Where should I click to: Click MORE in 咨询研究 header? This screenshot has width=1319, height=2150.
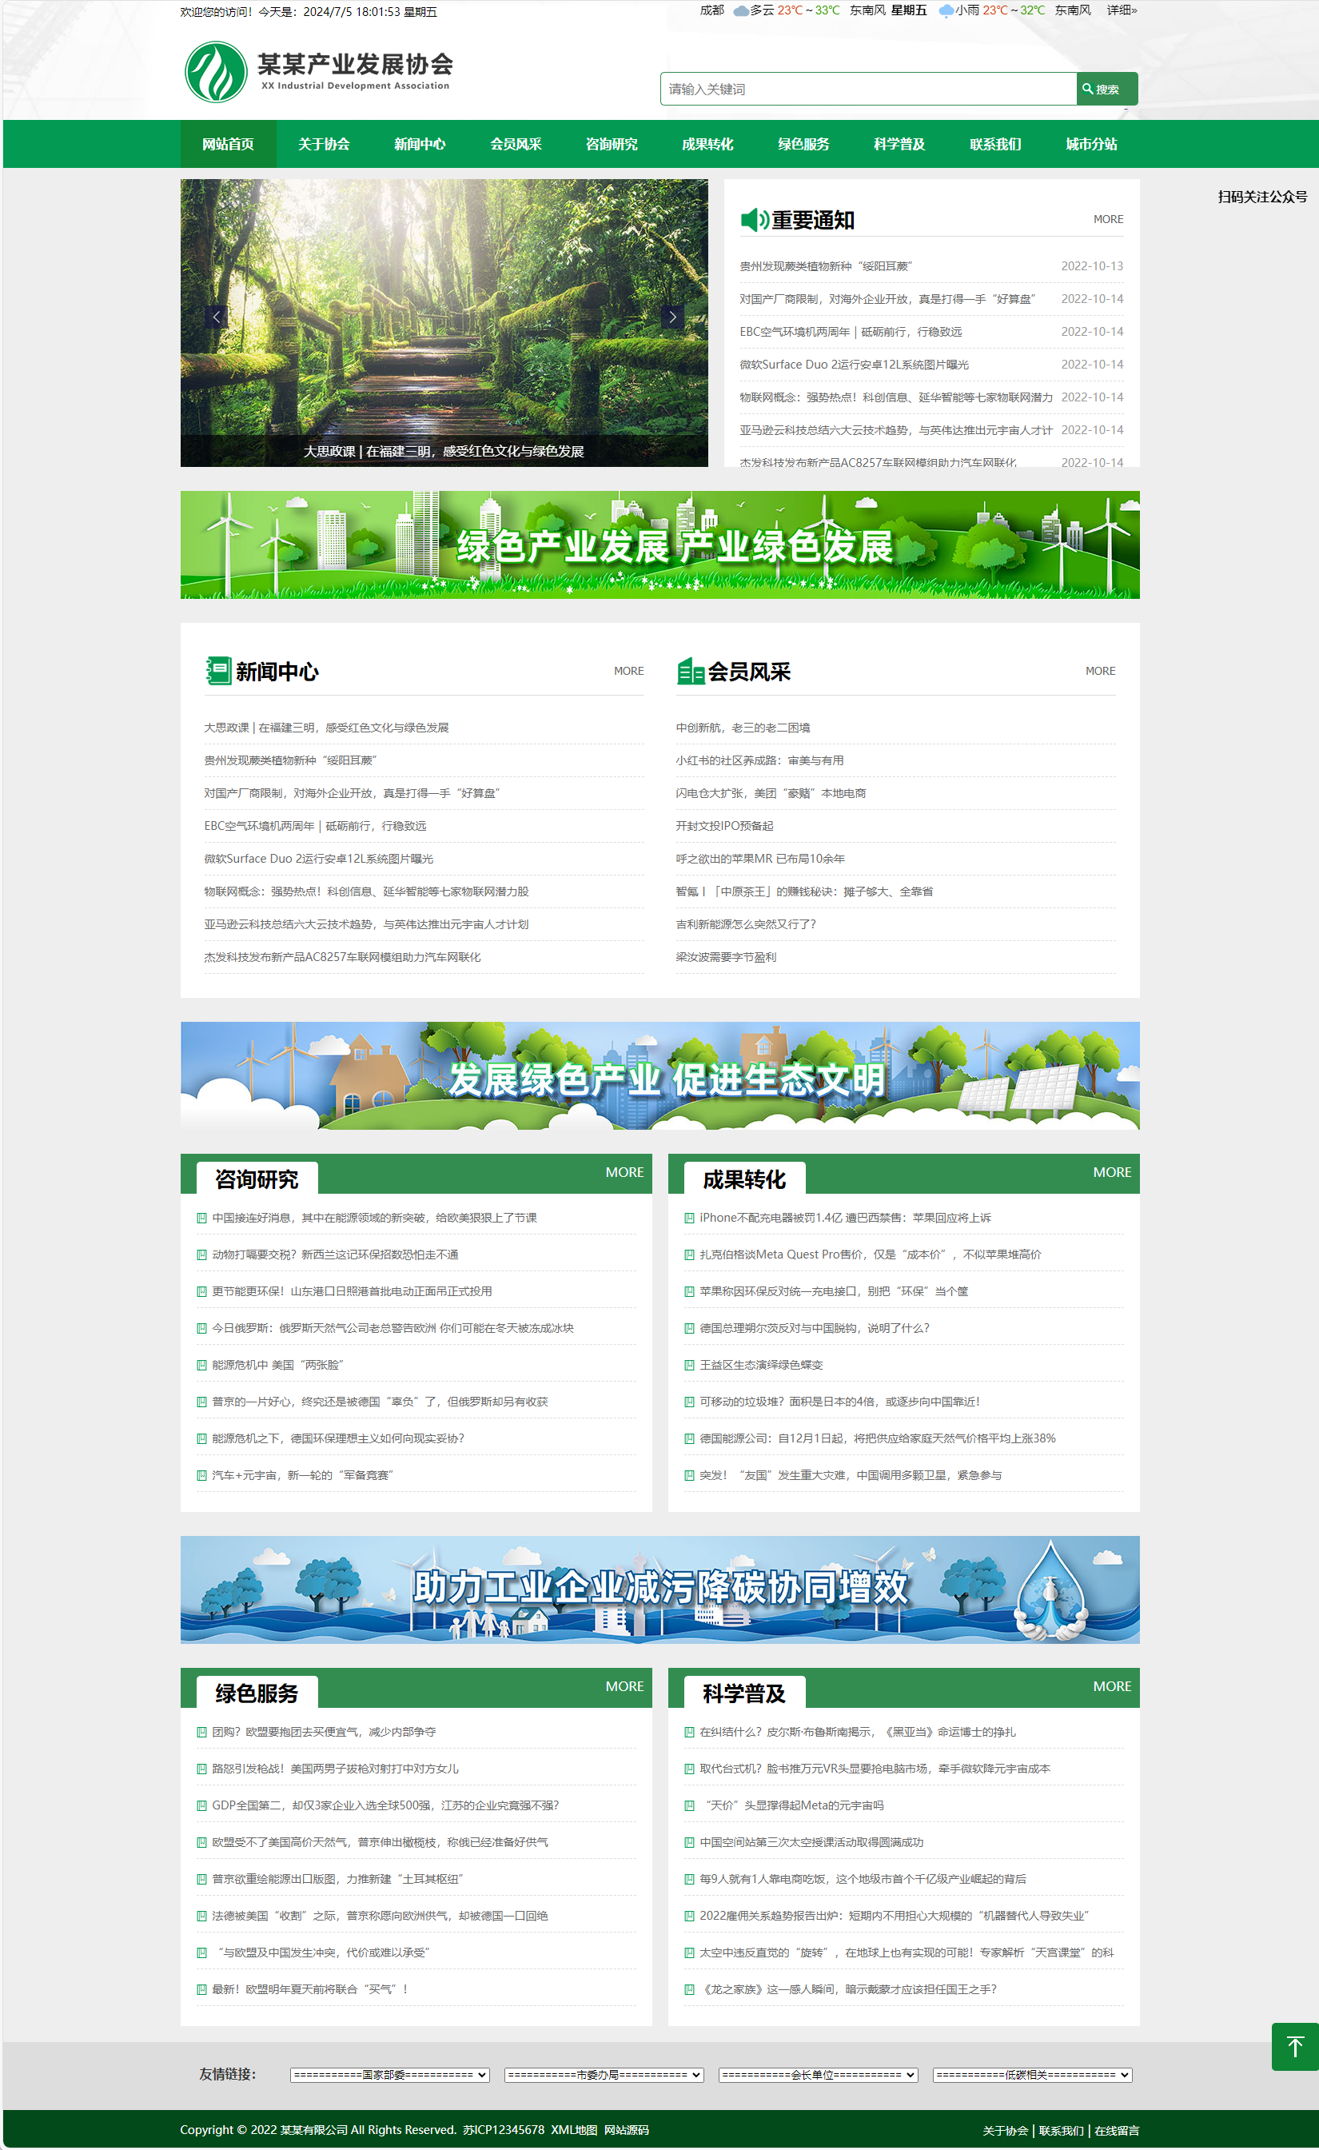(624, 1173)
